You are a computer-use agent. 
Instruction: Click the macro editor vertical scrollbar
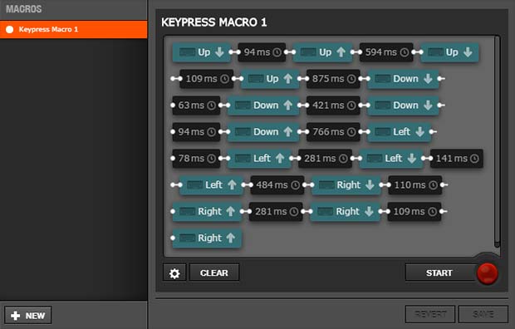(x=497, y=141)
